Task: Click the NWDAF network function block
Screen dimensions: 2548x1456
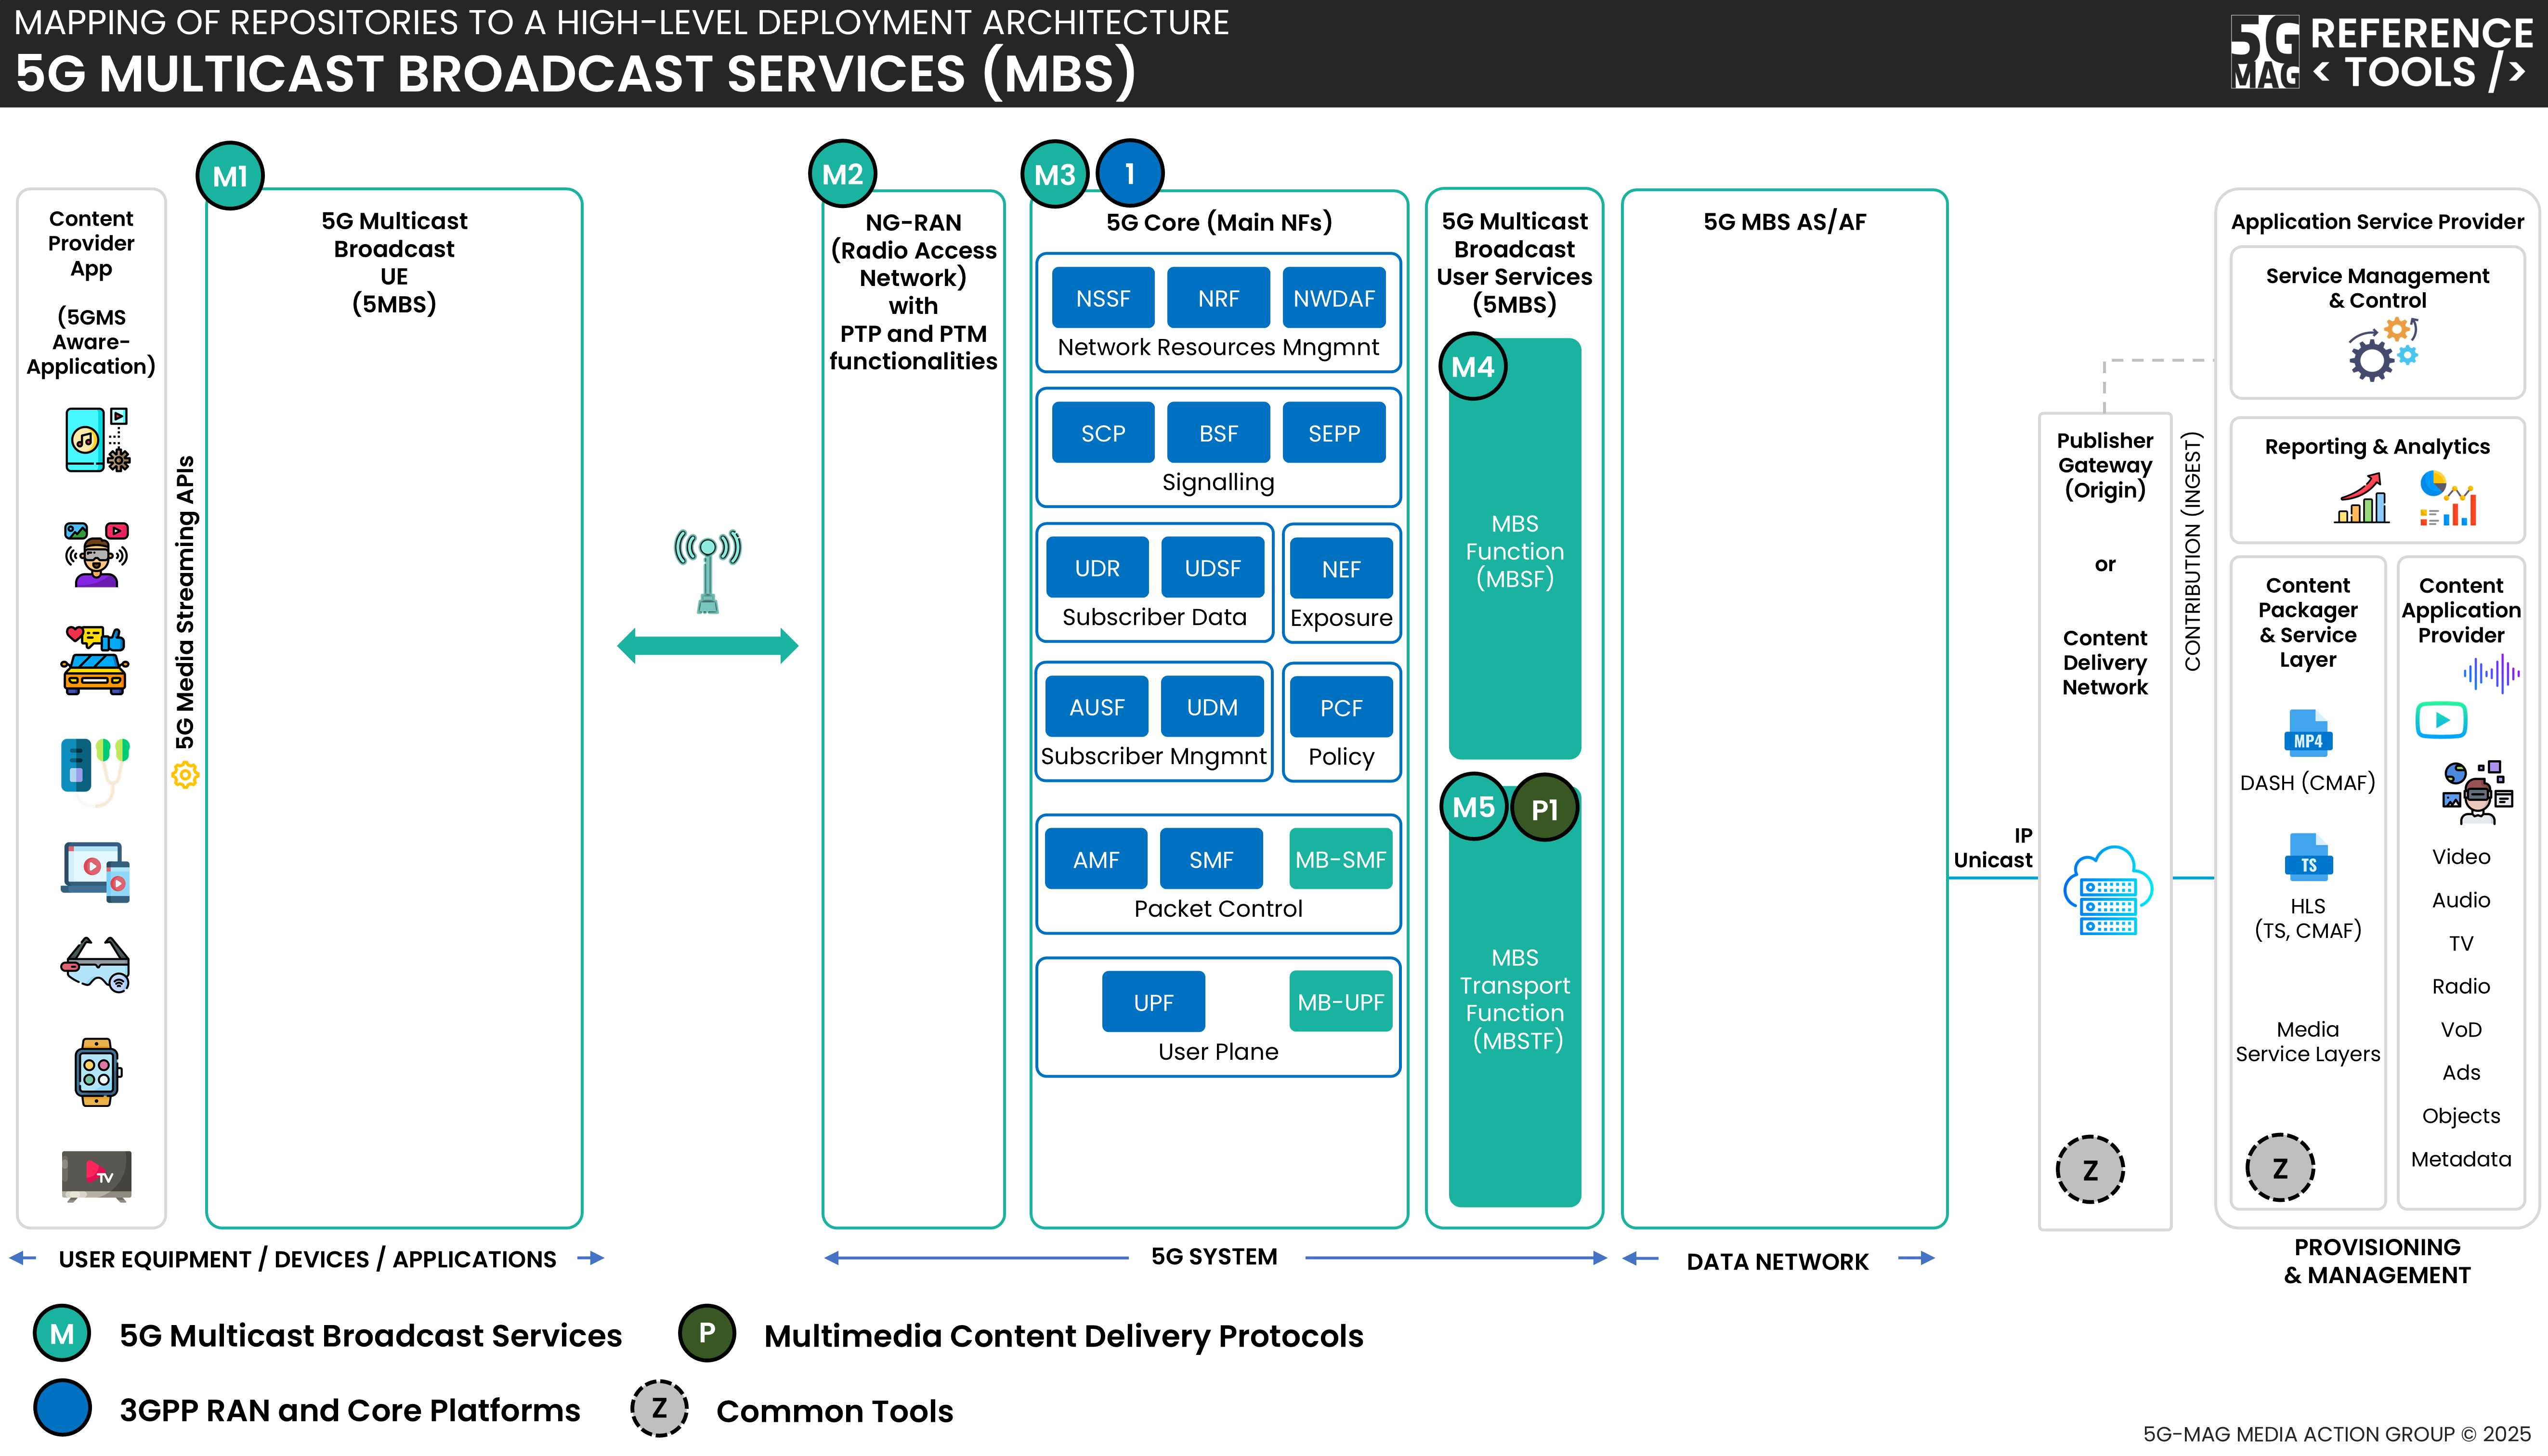Action: coord(1333,298)
